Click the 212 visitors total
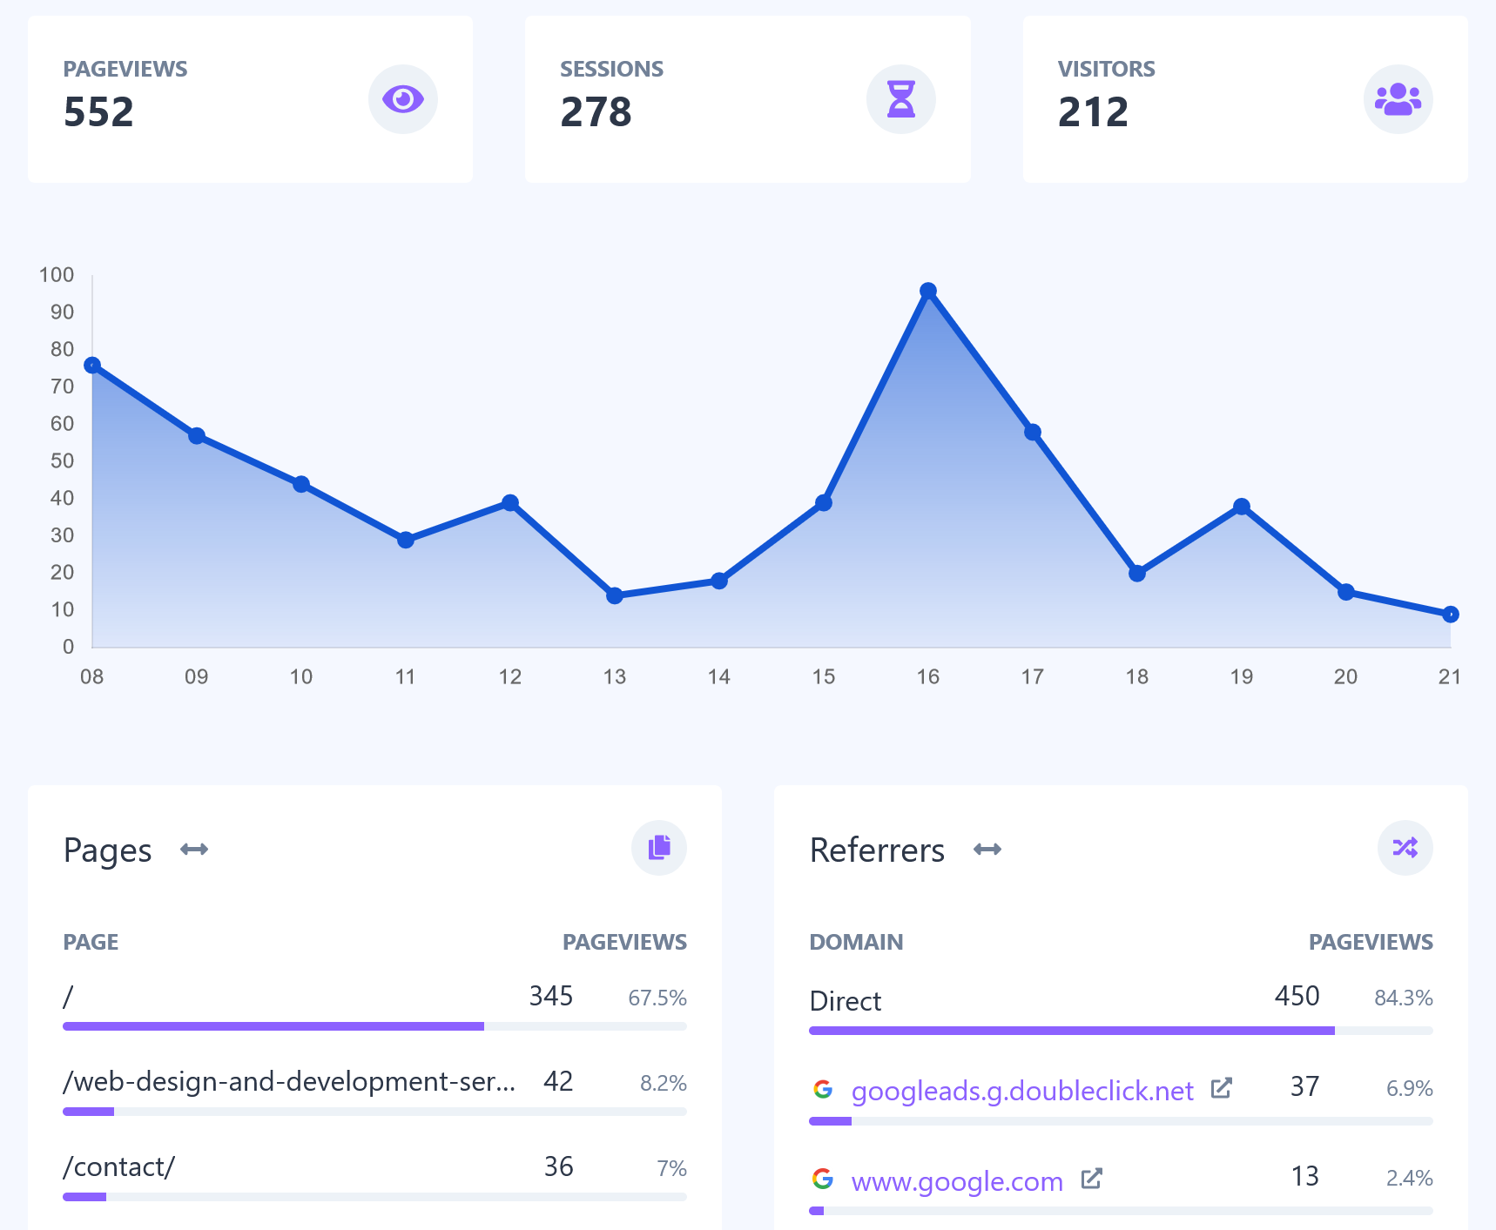Viewport: 1496px width, 1230px height. point(1093,112)
